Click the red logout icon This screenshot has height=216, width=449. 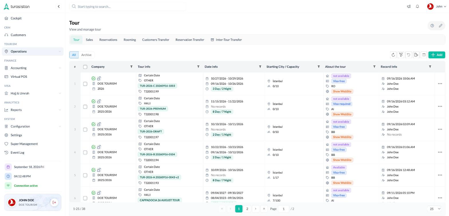click(x=54, y=203)
